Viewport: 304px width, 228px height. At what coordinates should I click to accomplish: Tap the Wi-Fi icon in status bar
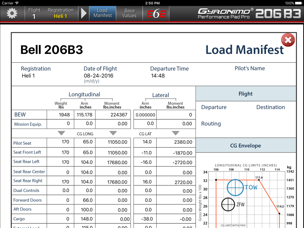[17, 3]
